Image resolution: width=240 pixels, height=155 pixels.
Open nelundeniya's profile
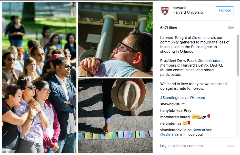coord(171,123)
